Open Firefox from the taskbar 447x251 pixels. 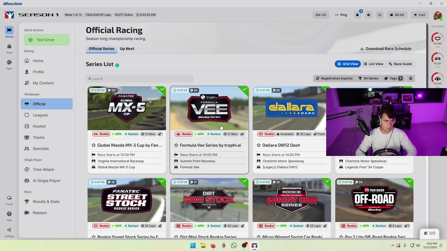(213, 245)
